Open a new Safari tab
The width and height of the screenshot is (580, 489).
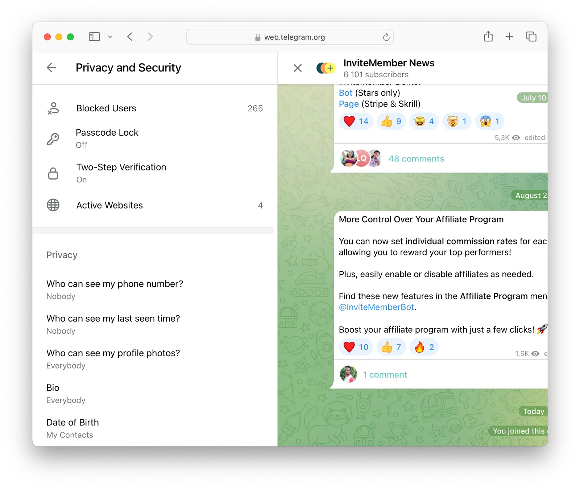click(x=509, y=36)
